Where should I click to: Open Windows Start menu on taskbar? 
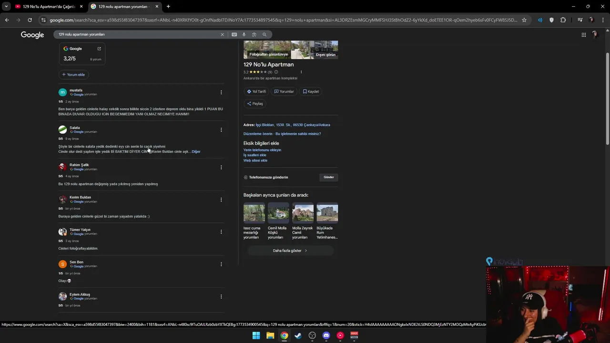(x=256, y=335)
